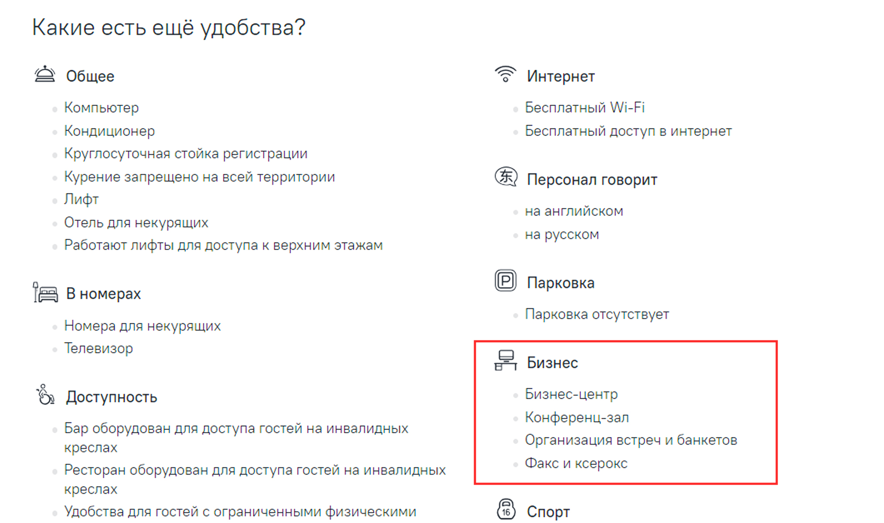
Task: Select Круглосуточная стойка регистрации item
Action: (186, 154)
